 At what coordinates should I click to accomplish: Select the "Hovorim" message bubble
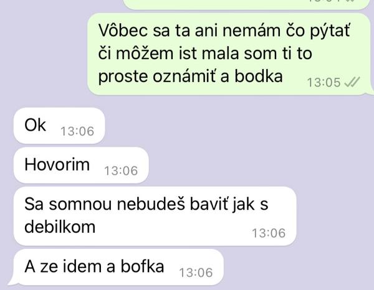click(81, 165)
